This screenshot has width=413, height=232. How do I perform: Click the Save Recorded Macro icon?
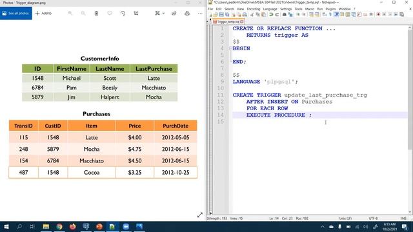point(401,14)
